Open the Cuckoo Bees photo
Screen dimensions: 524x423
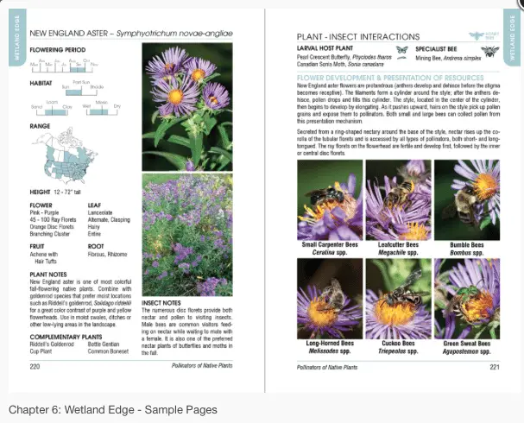click(398, 299)
